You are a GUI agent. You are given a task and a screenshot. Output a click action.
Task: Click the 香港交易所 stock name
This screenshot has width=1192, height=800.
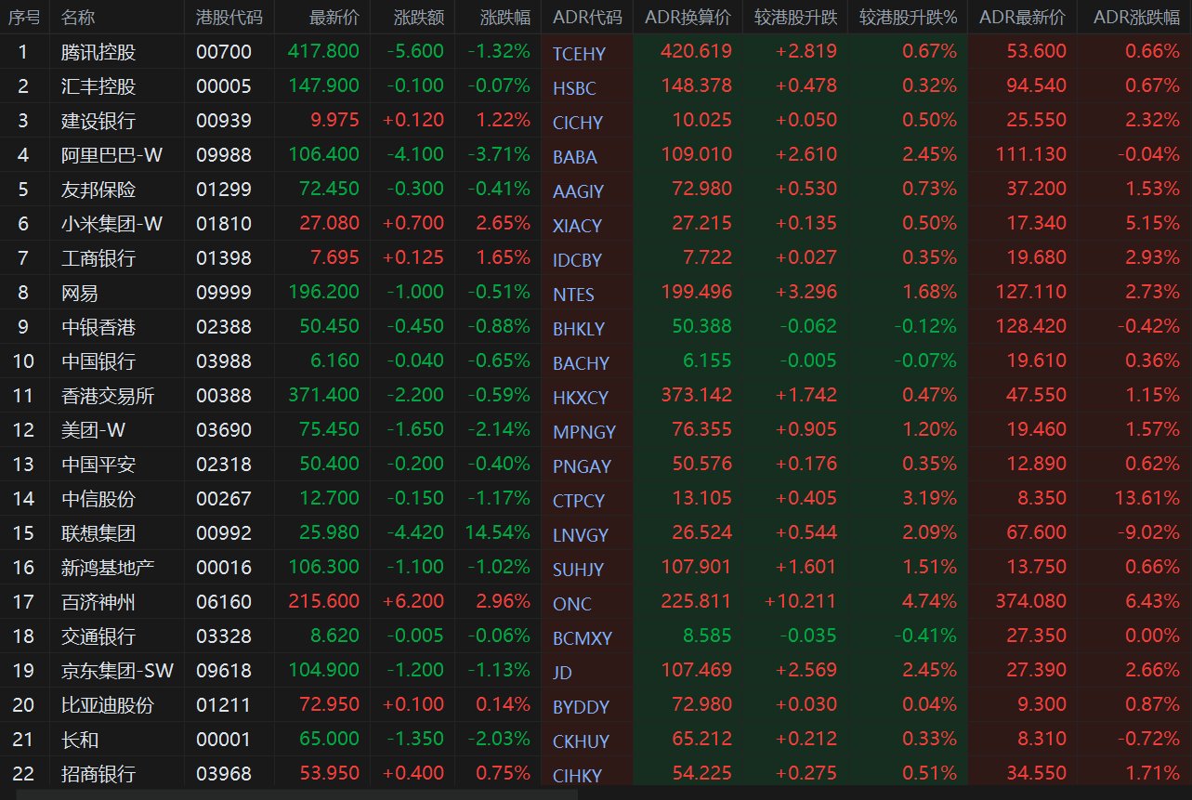click(x=108, y=396)
